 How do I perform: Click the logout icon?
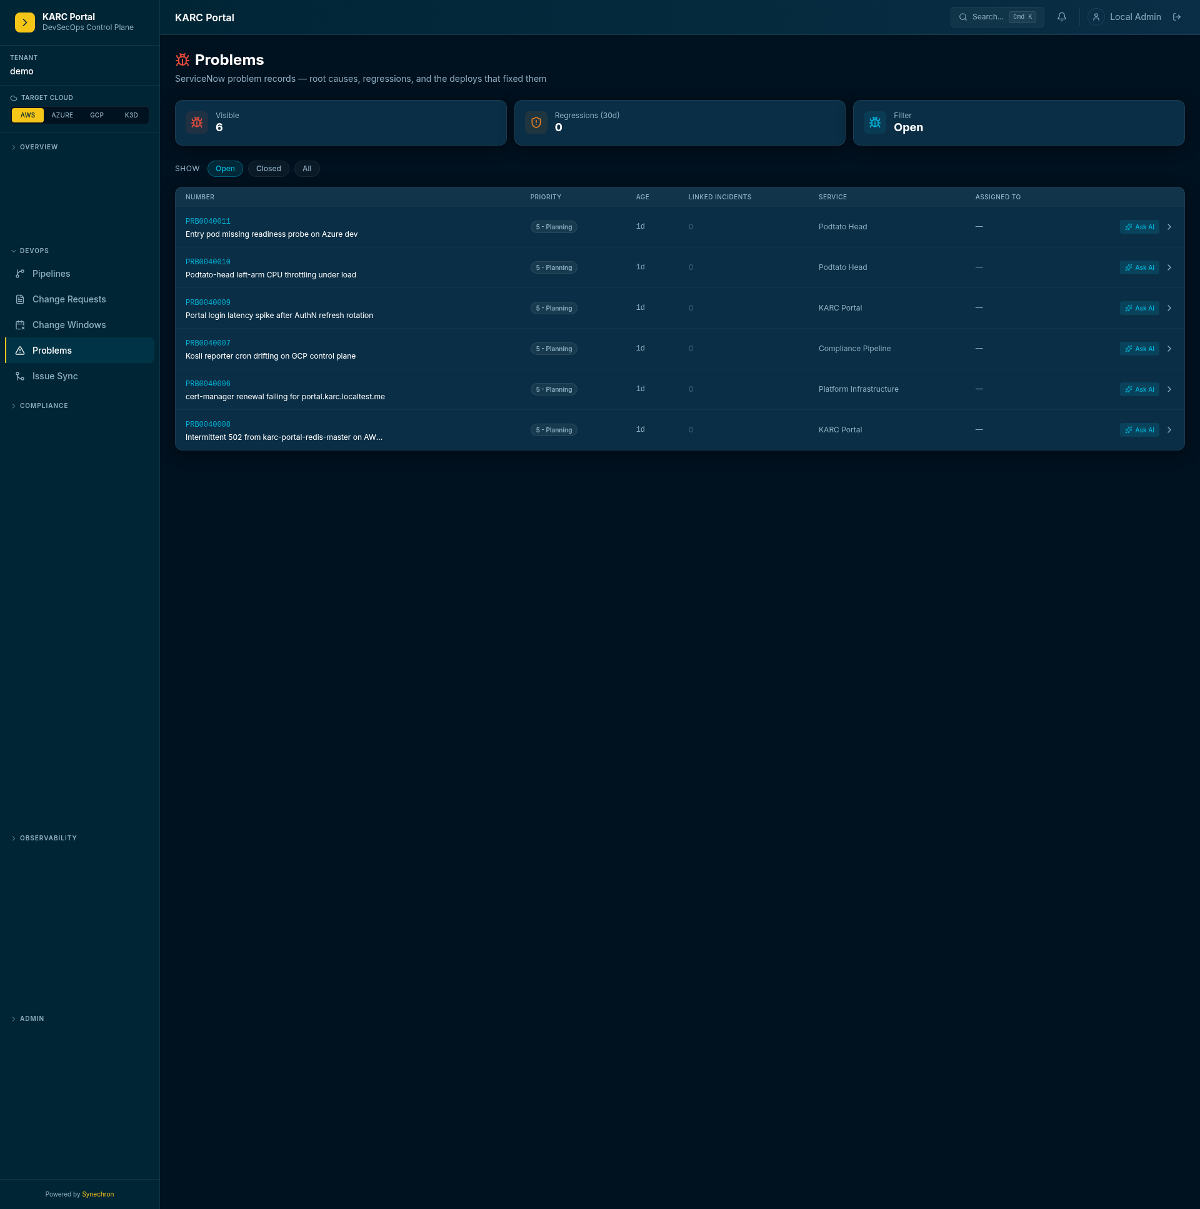click(1176, 17)
